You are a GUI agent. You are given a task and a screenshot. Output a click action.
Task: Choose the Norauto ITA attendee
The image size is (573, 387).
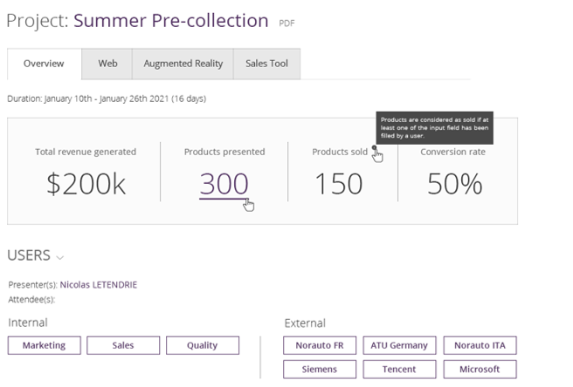point(479,346)
